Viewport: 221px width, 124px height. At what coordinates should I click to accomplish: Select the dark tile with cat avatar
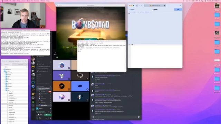80,75
